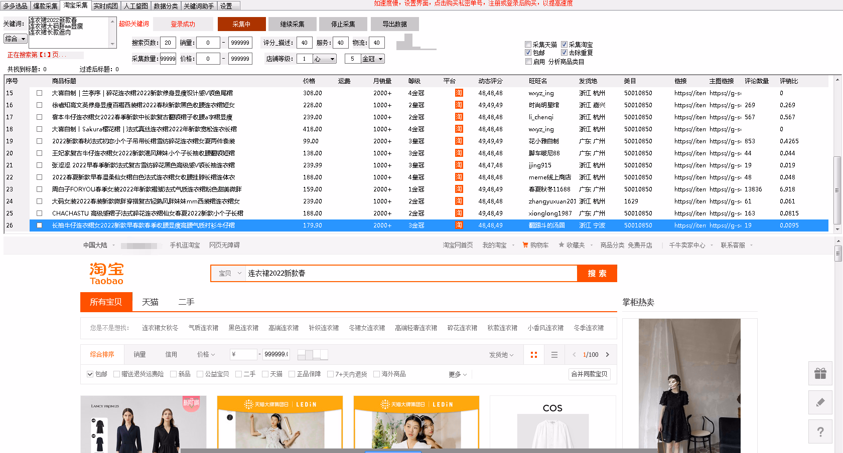This screenshot has width=843, height=453.
Task: Click the 碎花连衣裙 suggestion link
Action: point(462,328)
